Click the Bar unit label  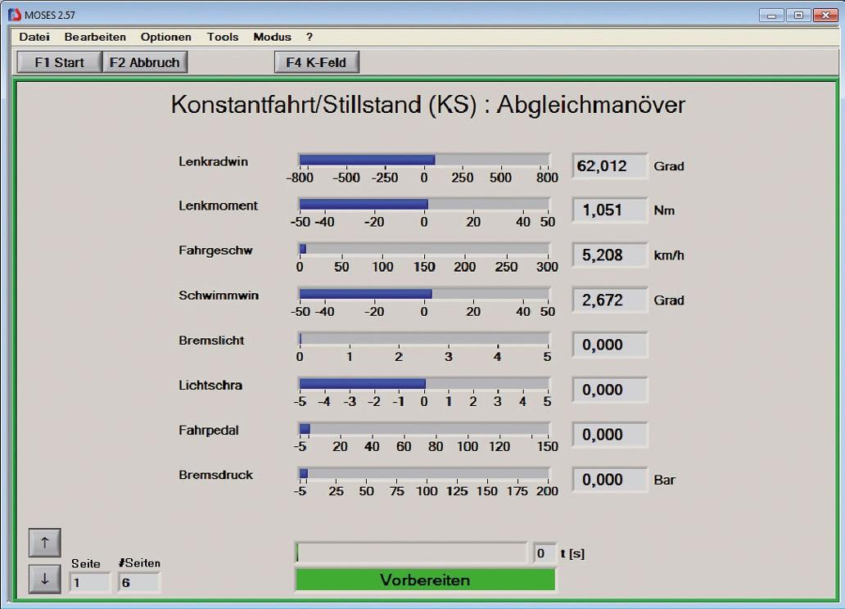pyautogui.click(x=665, y=480)
